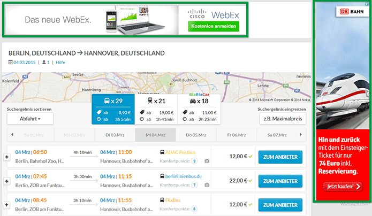Click the arrival time 11:55

pos(125,200)
